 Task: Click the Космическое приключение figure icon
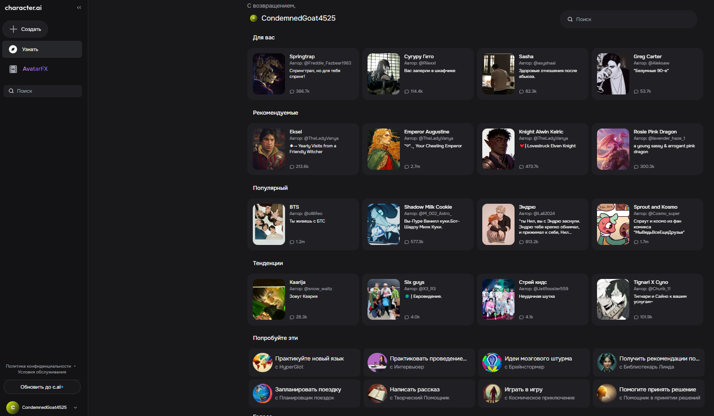pyautogui.click(x=492, y=394)
